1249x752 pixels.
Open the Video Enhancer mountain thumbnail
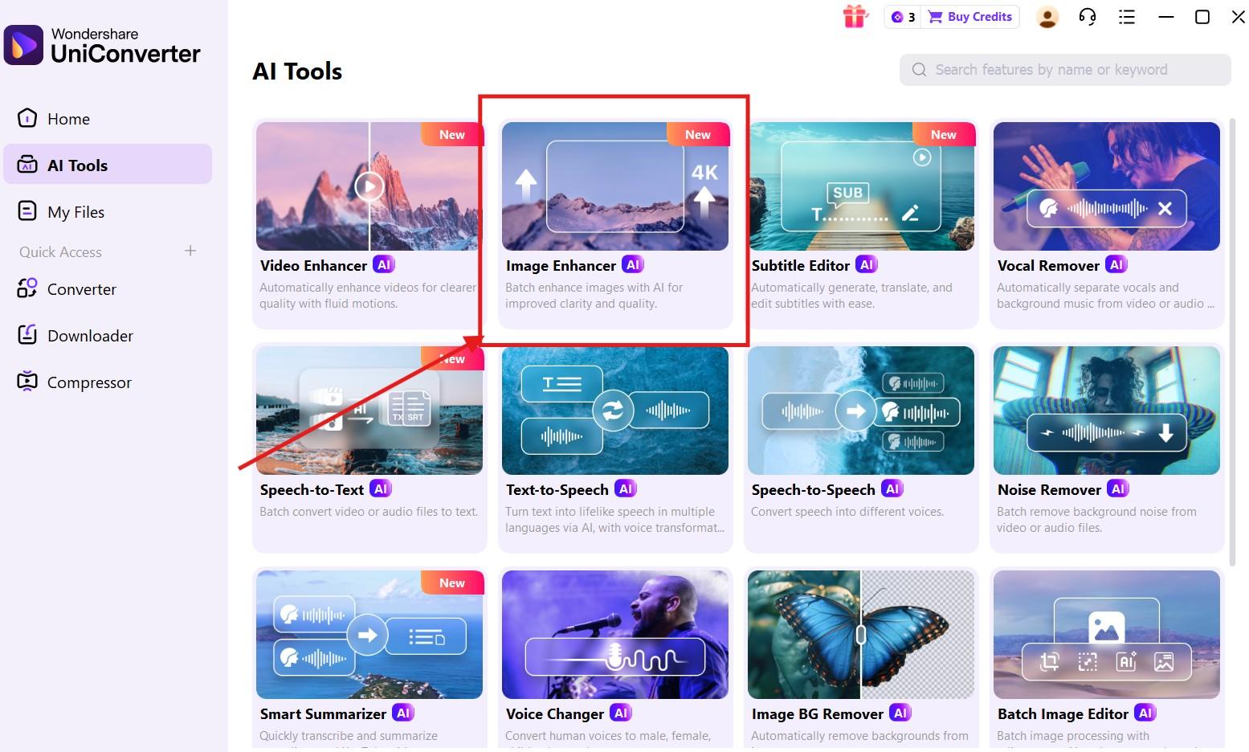point(369,186)
